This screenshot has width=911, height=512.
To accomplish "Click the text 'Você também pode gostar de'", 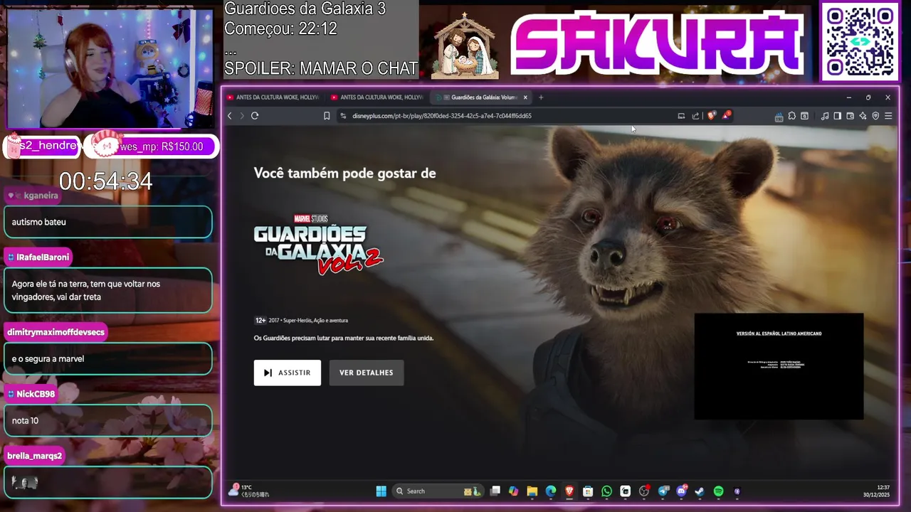I will (x=344, y=174).
